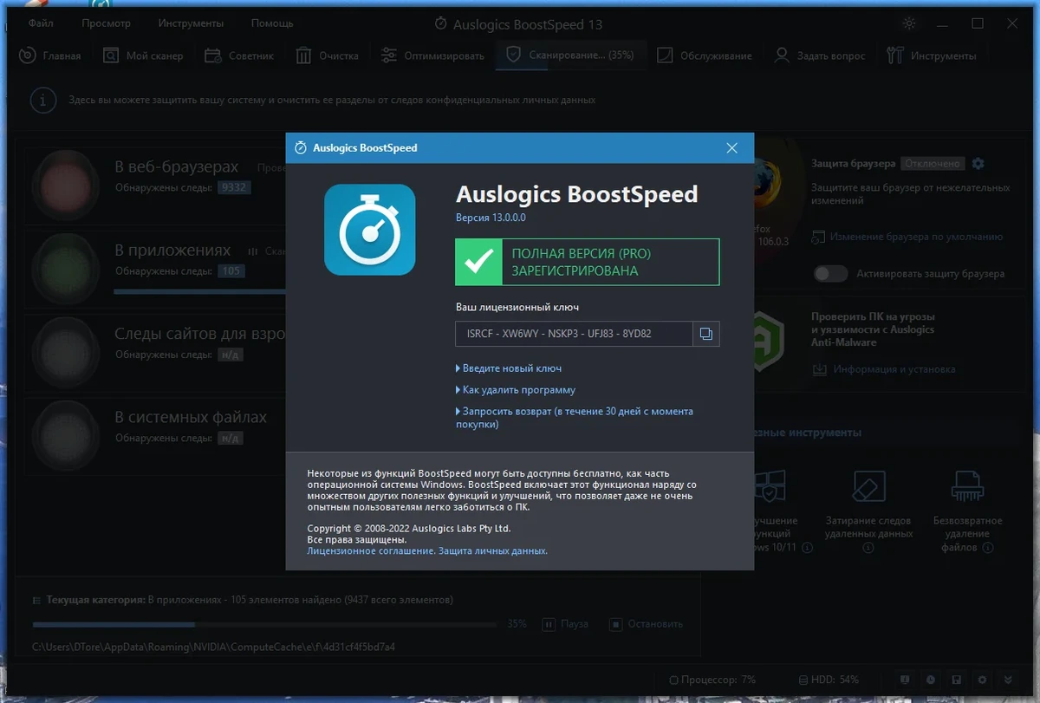The image size is (1040, 703).
Task: Pause the scan with the Пауза button
Action: pos(566,624)
